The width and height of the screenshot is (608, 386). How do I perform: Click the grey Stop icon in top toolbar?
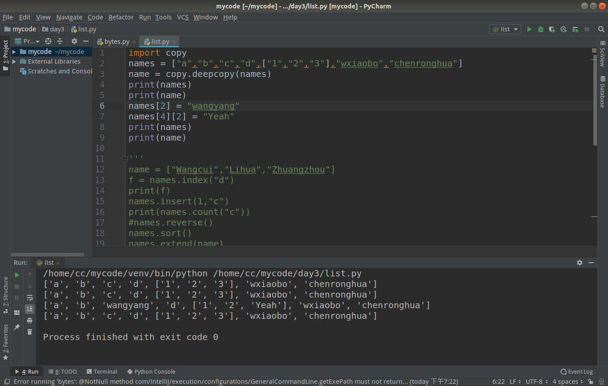click(x=587, y=29)
